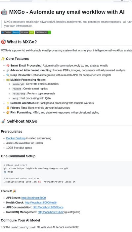This screenshot has height=232, width=132.
Task: Click the magnifier emoji beside Deep Research
Action: (8, 75)
